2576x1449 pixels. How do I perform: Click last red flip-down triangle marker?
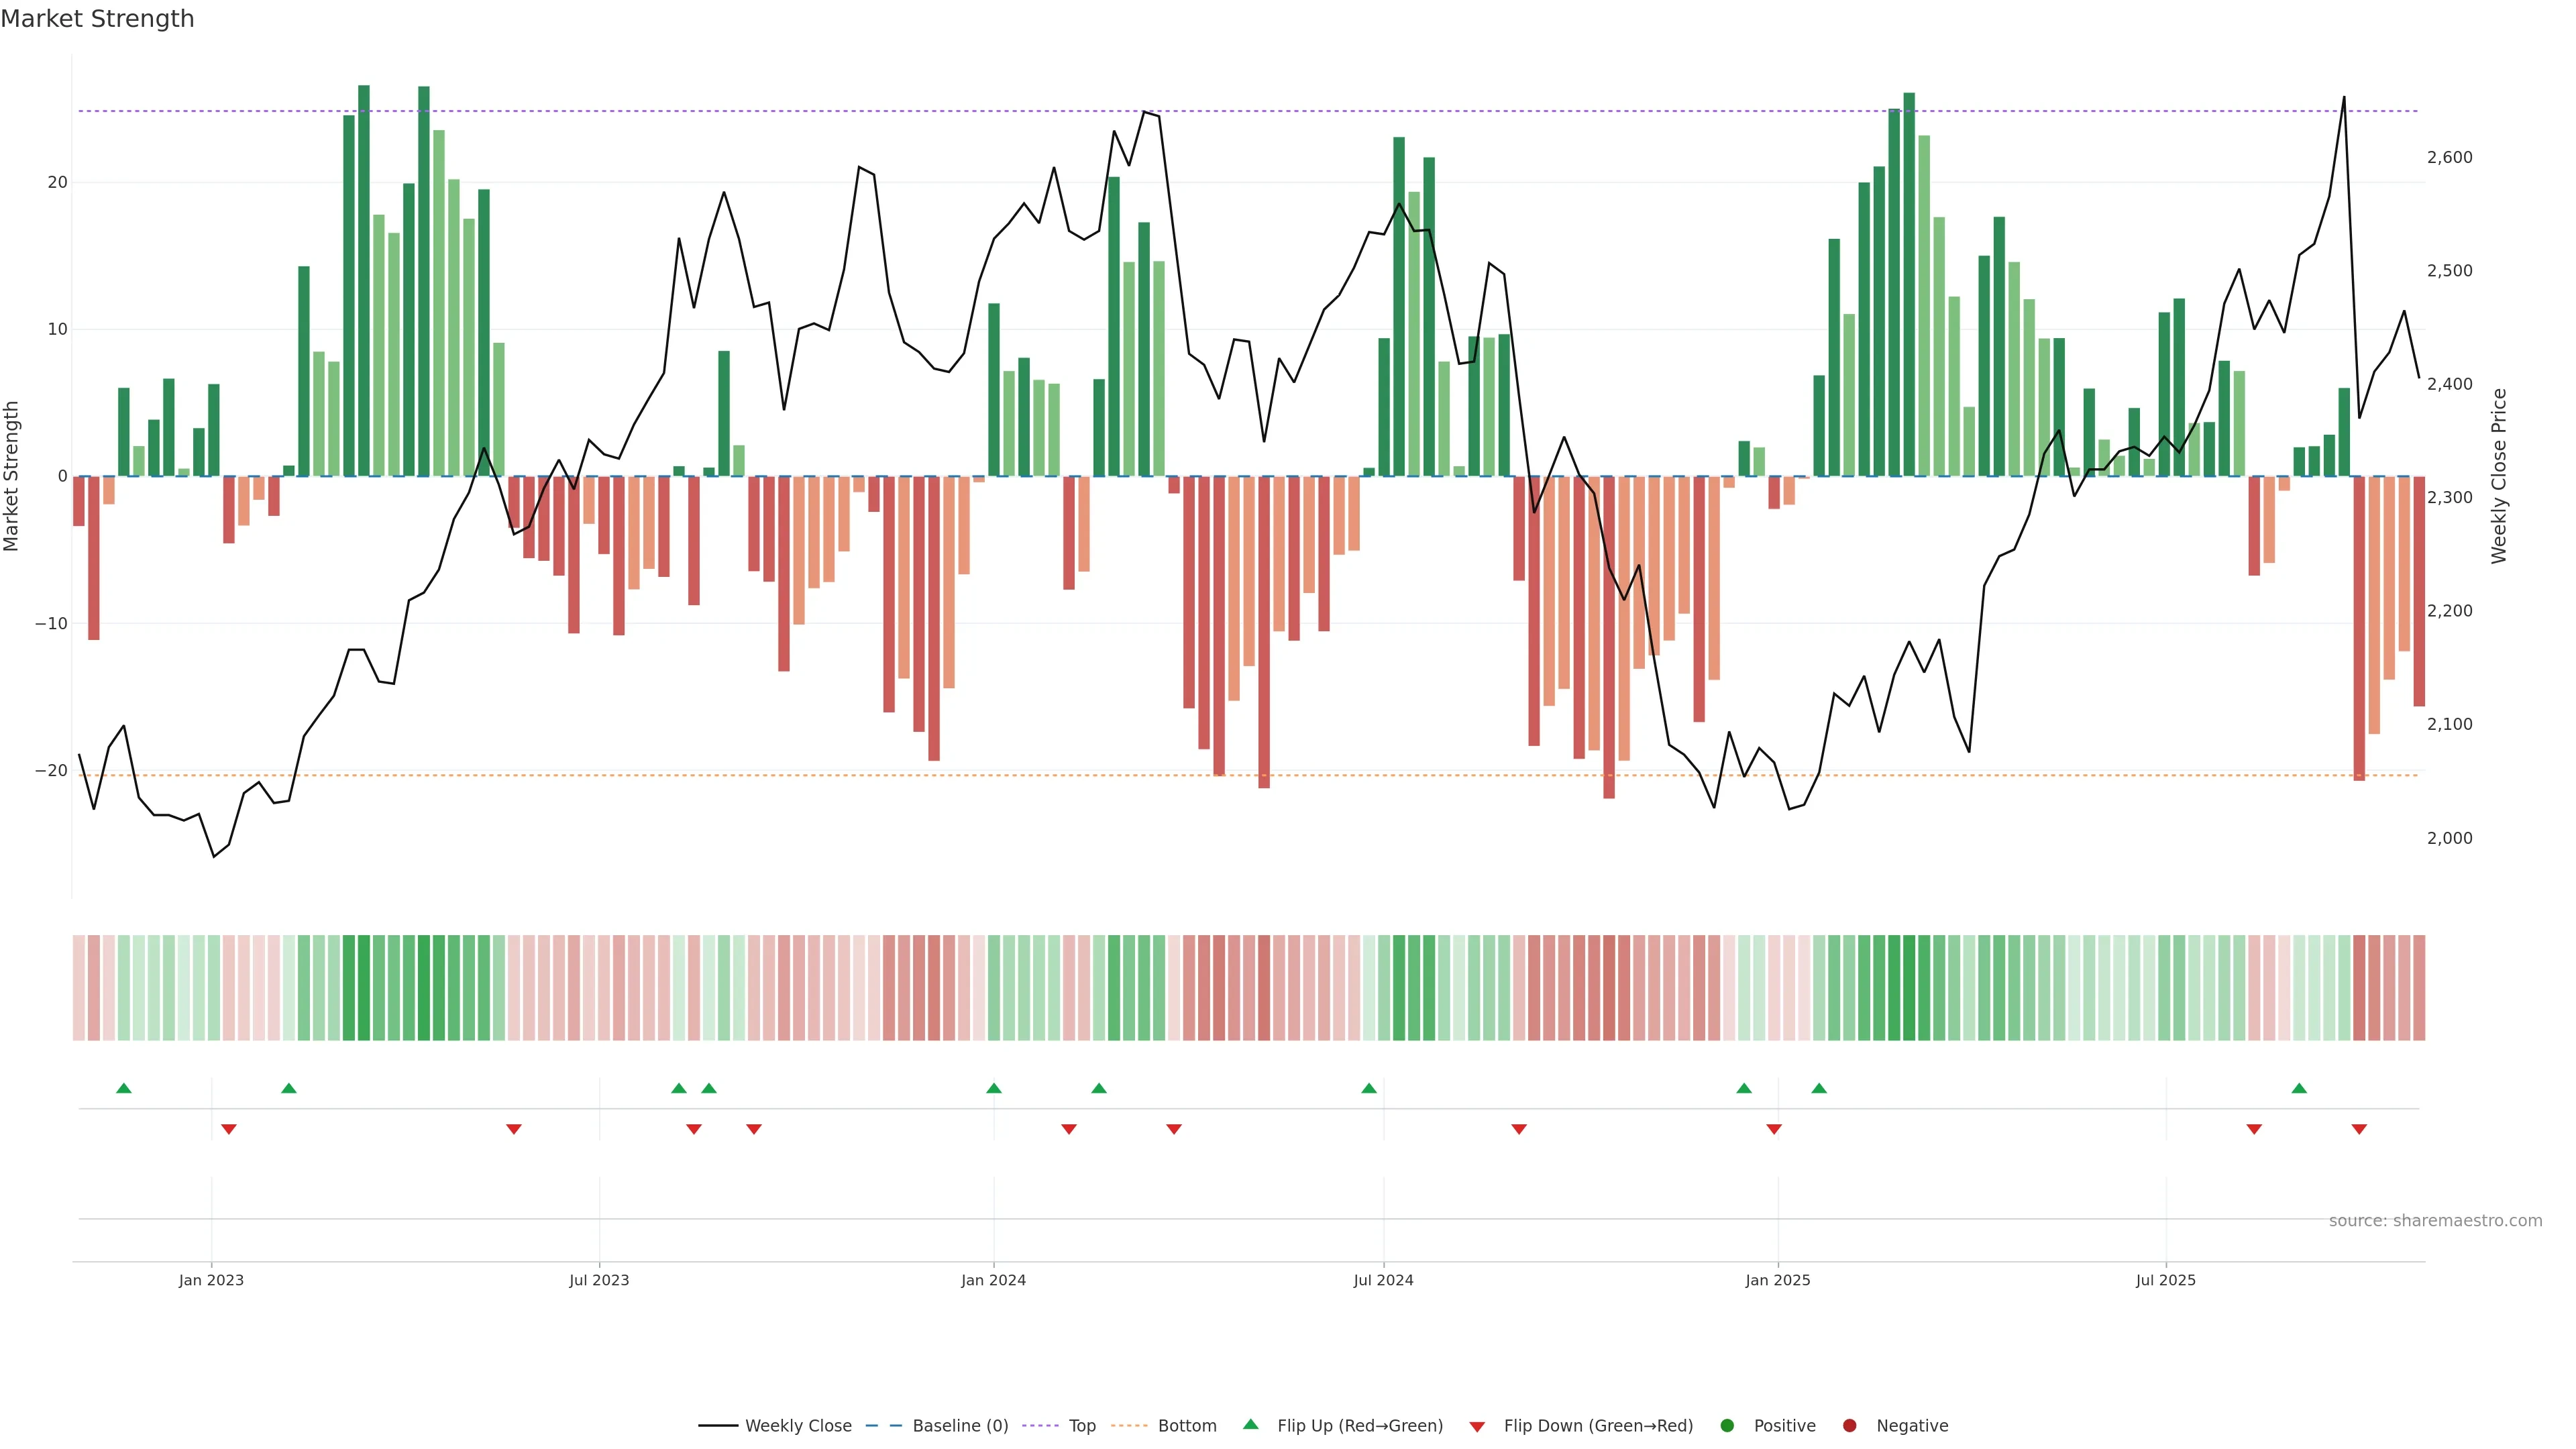2359,1129
